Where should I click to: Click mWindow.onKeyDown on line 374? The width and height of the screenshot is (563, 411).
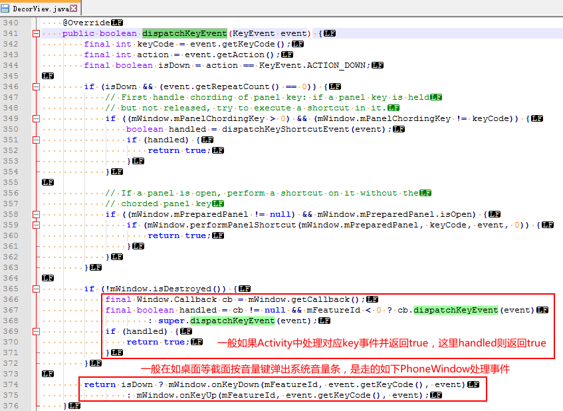tap(214, 384)
